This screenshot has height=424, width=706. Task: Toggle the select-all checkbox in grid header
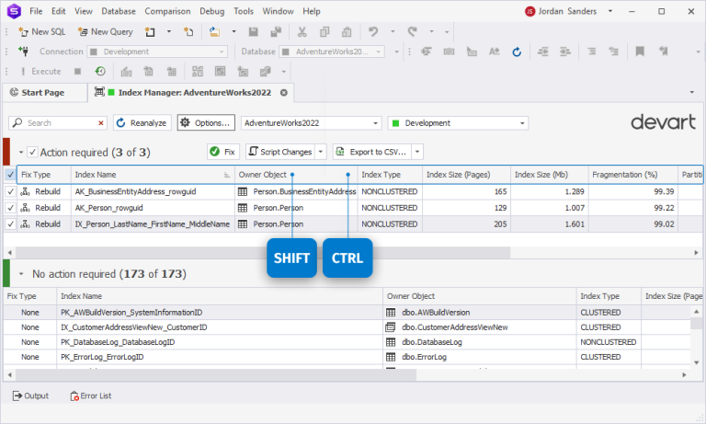10,175
